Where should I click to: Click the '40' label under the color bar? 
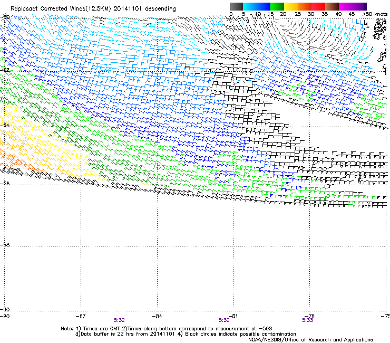coord(338,14)
